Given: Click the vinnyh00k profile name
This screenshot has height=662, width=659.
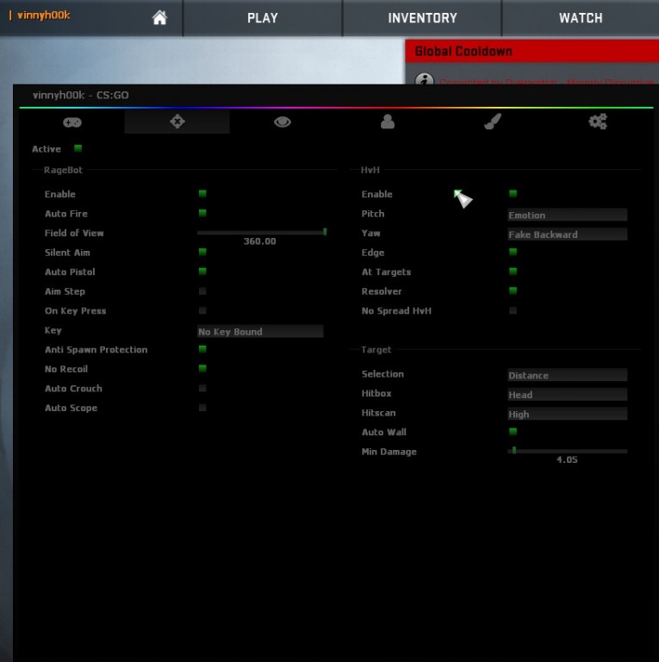Looking at the screenshot, I should (43, 16).
